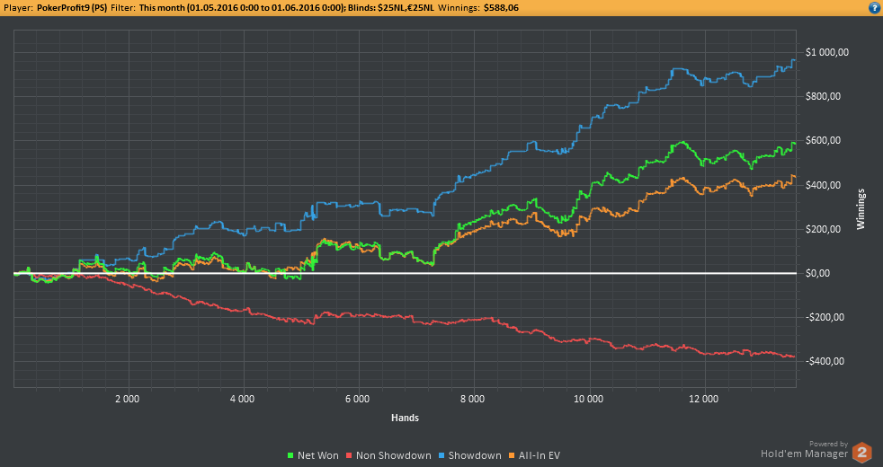
Task: Click the Blinds $25NL,€25NL text
Action: tap(391, 8)
